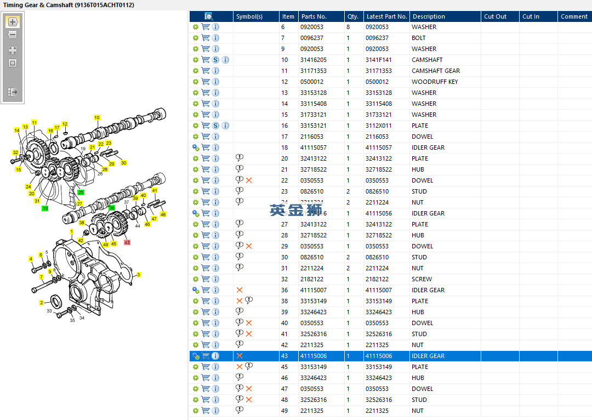This screenshot has width=592, height=420.
Task: Click latest part number 3112X011
Action: pyautogui.click(x=378, y=126)
